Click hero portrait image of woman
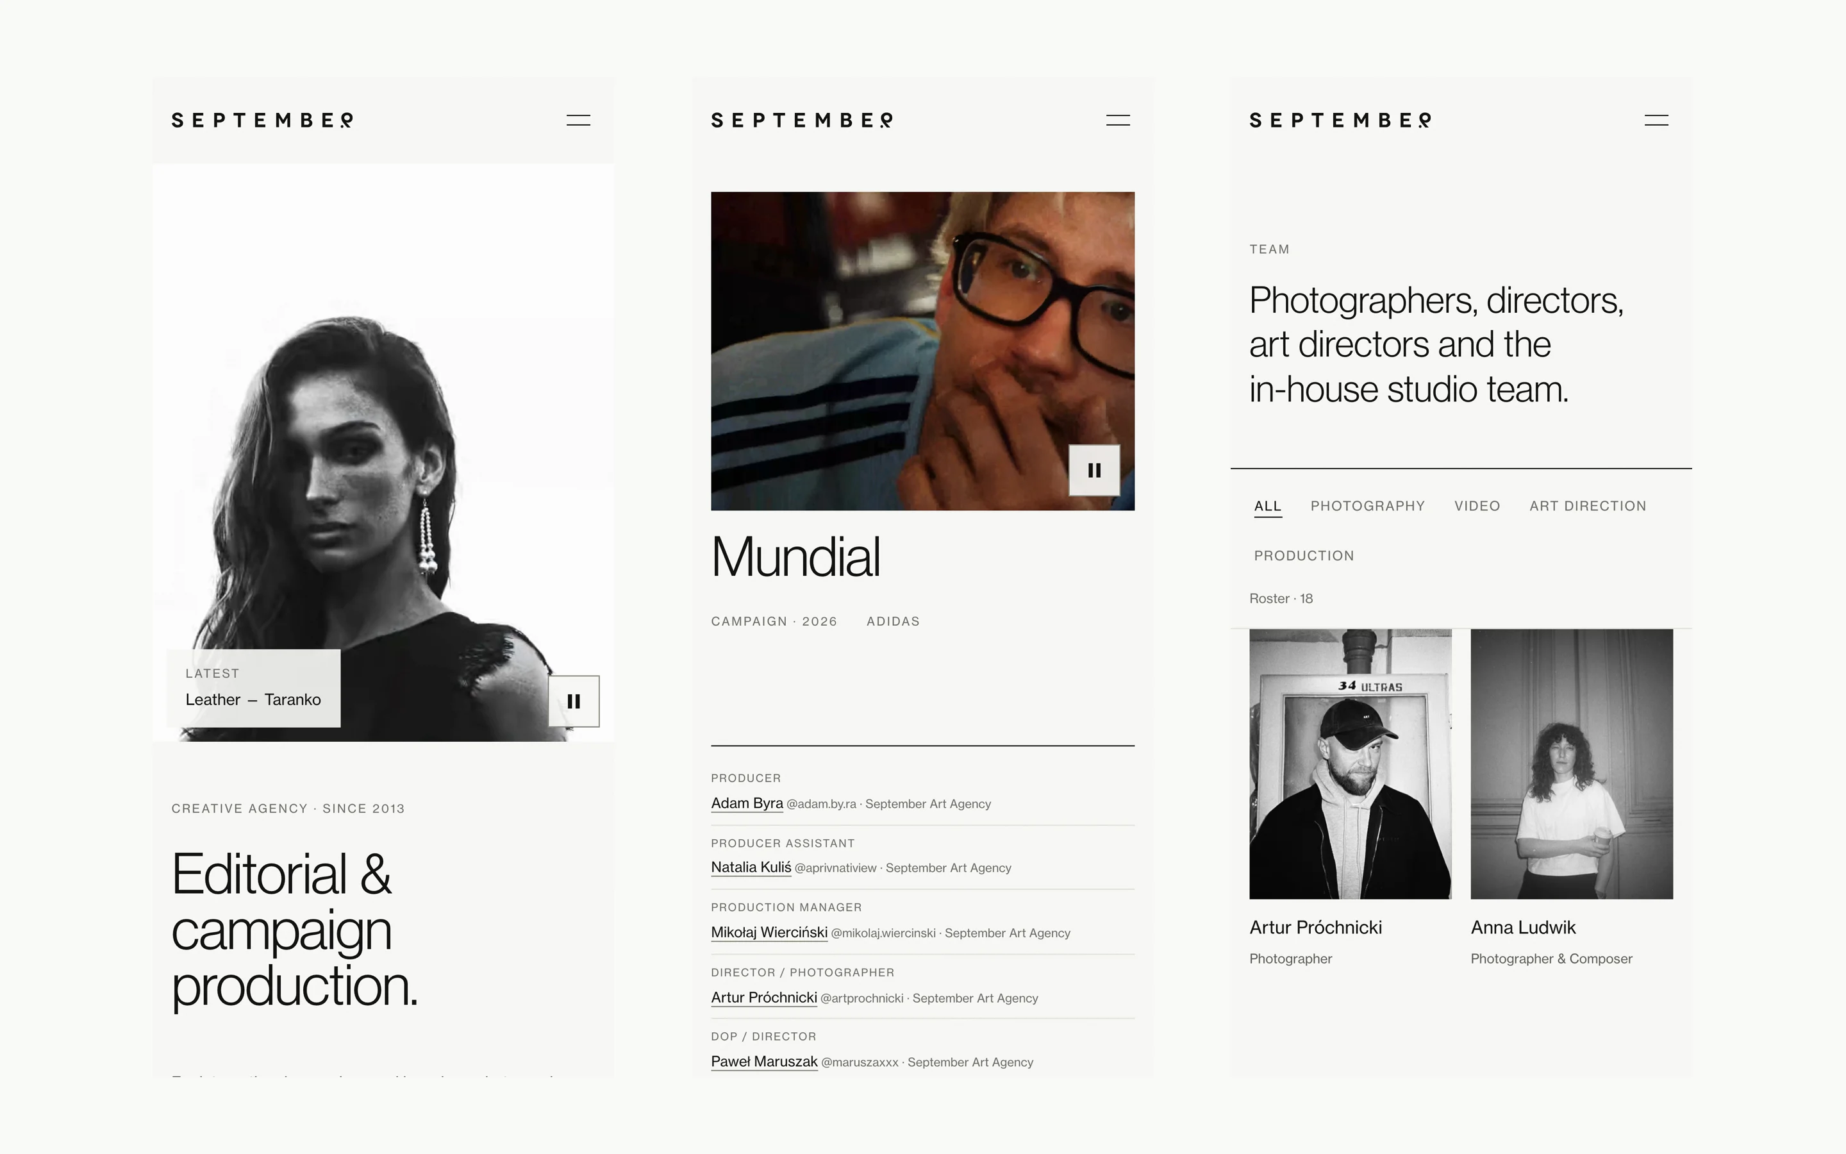Screen dimensions: 1846x1154 coord(383,453)
